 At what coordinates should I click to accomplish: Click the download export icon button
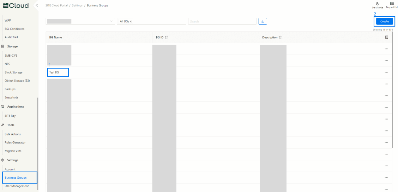tap(263, 21)
